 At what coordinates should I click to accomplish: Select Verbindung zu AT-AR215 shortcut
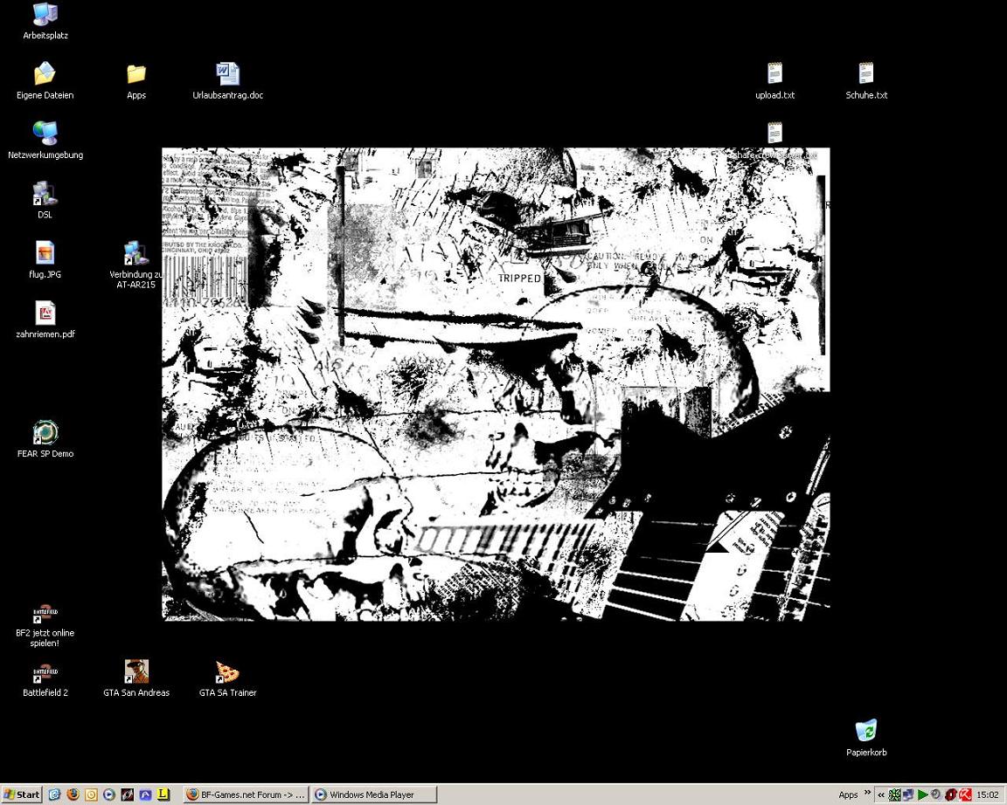click(x=136, y=265)
